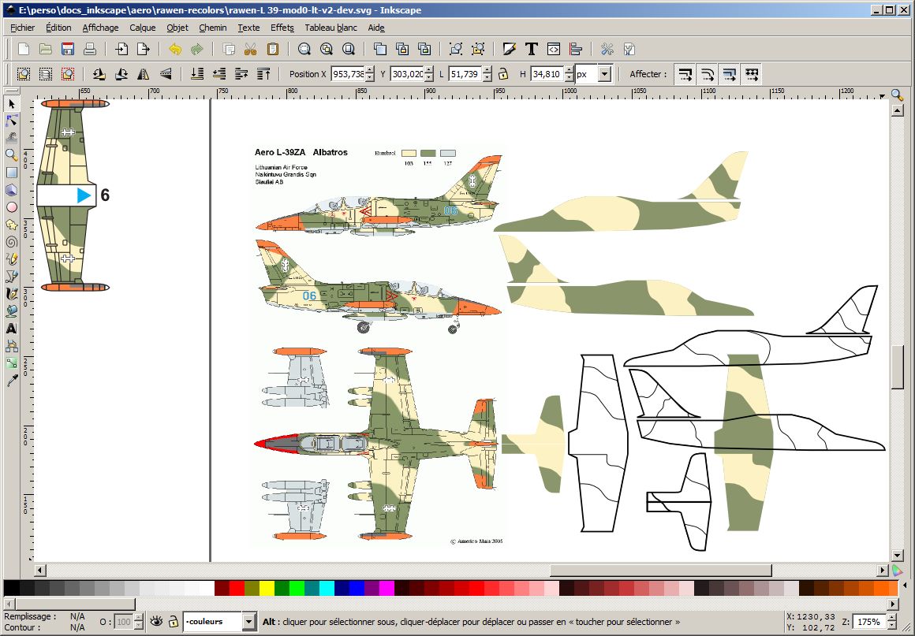Lower the selection to bottom
This screenshot has width=915, height=636.
point(197,74)
